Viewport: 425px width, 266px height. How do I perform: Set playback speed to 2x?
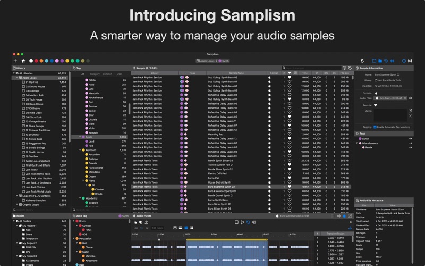(147, 228)
